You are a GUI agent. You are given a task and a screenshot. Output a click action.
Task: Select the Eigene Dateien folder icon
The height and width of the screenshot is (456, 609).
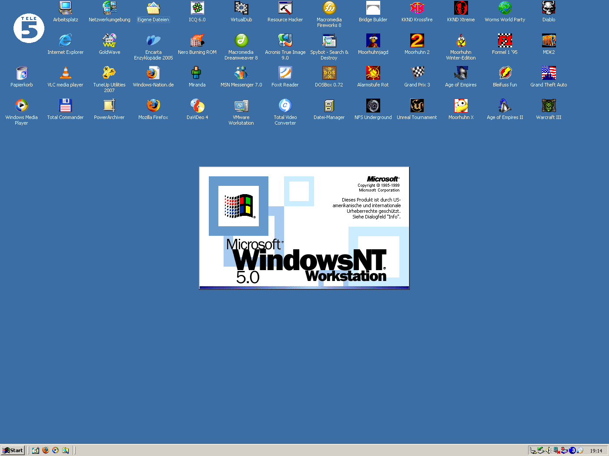pos(153,8)
